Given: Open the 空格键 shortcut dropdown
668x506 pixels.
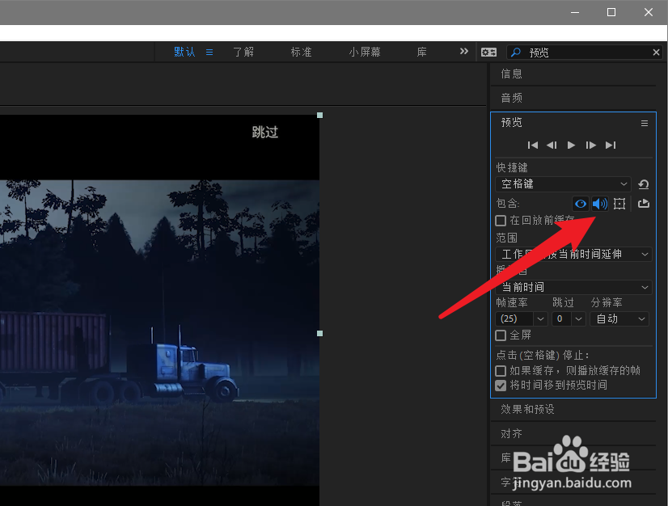Looking at the screenshot, I should [x=563, y=184].
